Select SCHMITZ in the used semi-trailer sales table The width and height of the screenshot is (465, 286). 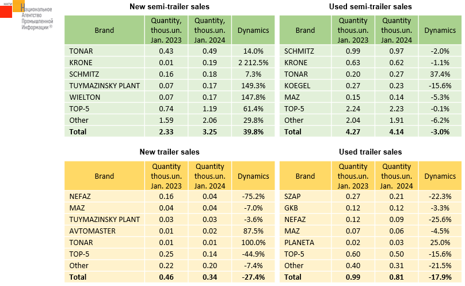point(299,51)
